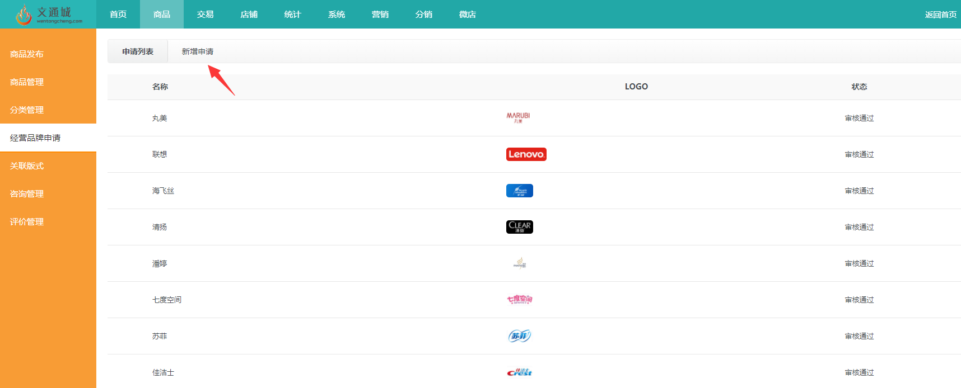This screenshot has width=961, height=388.
Task: Select the 微店 menu
Action: click(468, 15)
